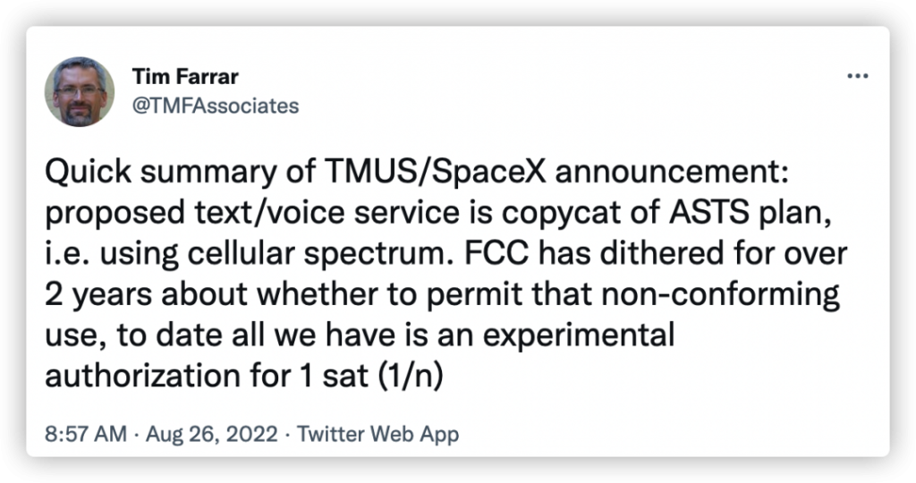Click the word 'non-conforming' in tweet
Viewport: 916px width, 483px height.
(720, 296)
